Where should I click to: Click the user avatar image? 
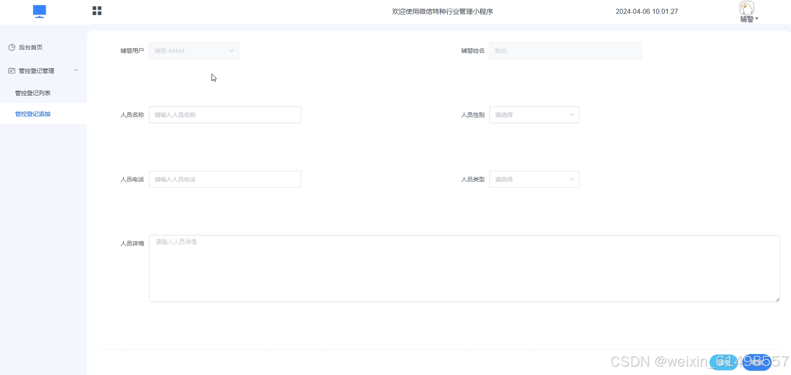747,8
